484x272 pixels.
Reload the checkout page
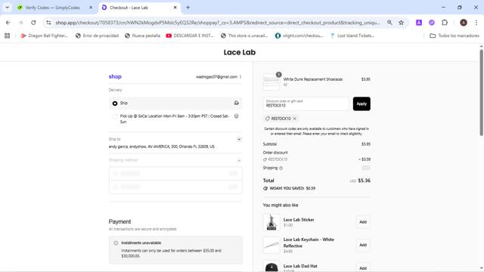click(x=33, y=23)
